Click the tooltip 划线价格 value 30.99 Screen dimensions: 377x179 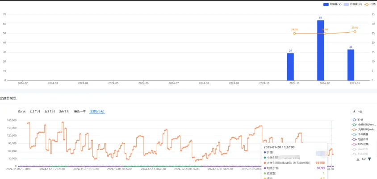coord(321,168)
